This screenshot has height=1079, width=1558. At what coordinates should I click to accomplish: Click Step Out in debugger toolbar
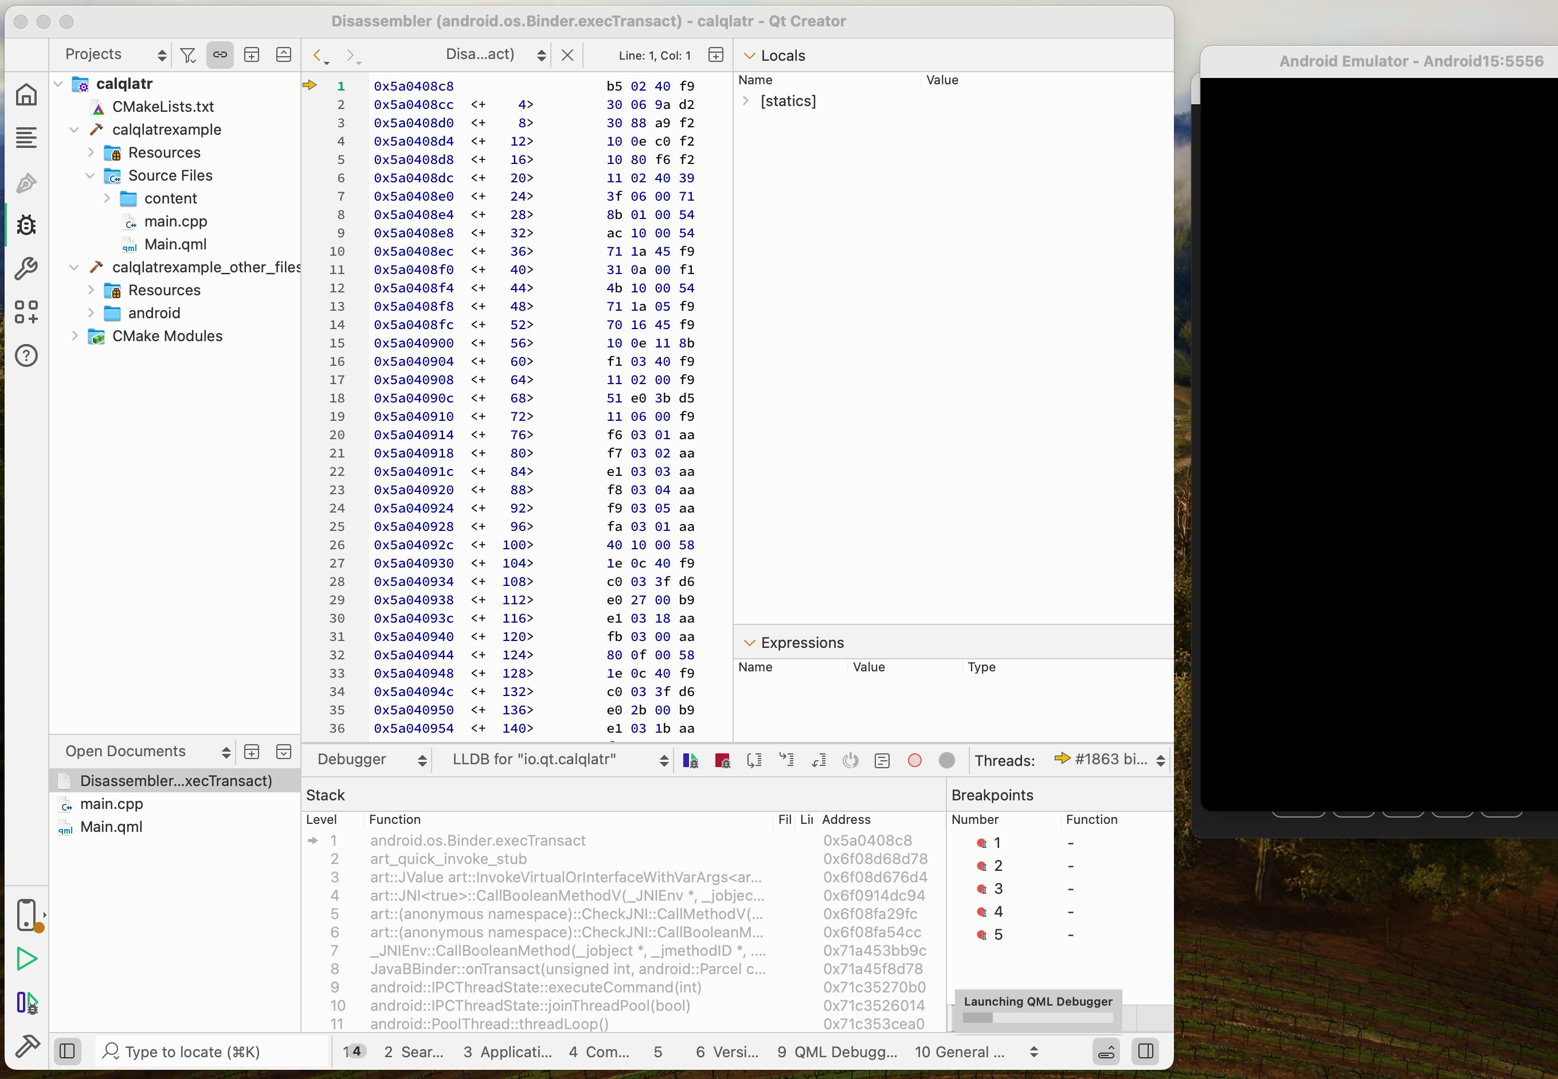[819, 761]
